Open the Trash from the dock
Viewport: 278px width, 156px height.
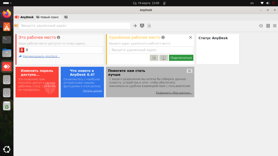[x=7, y=106]
